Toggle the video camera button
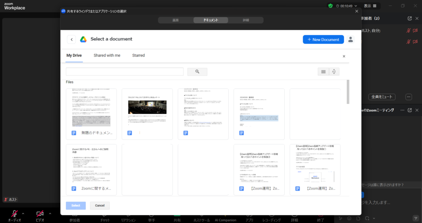The width and height of the screenshot is (422, 223). 40,214
